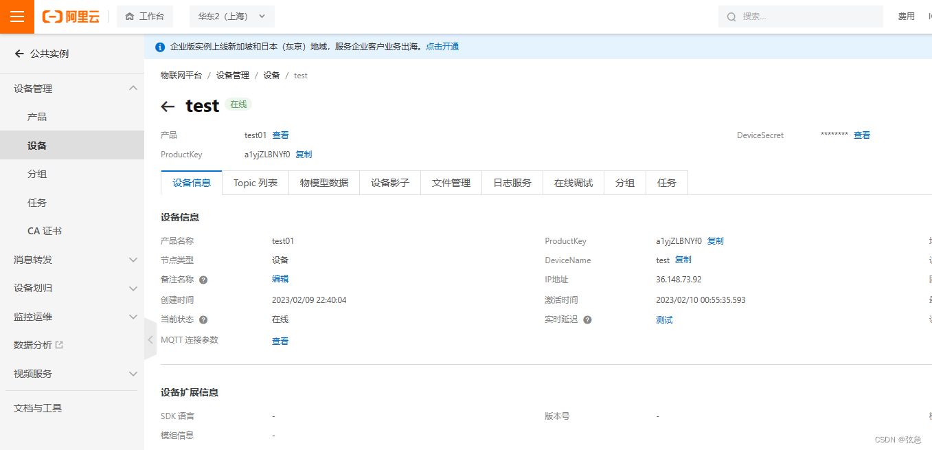
Task: Open 数据分析 external link in sidebar
Action: [38, 345]
